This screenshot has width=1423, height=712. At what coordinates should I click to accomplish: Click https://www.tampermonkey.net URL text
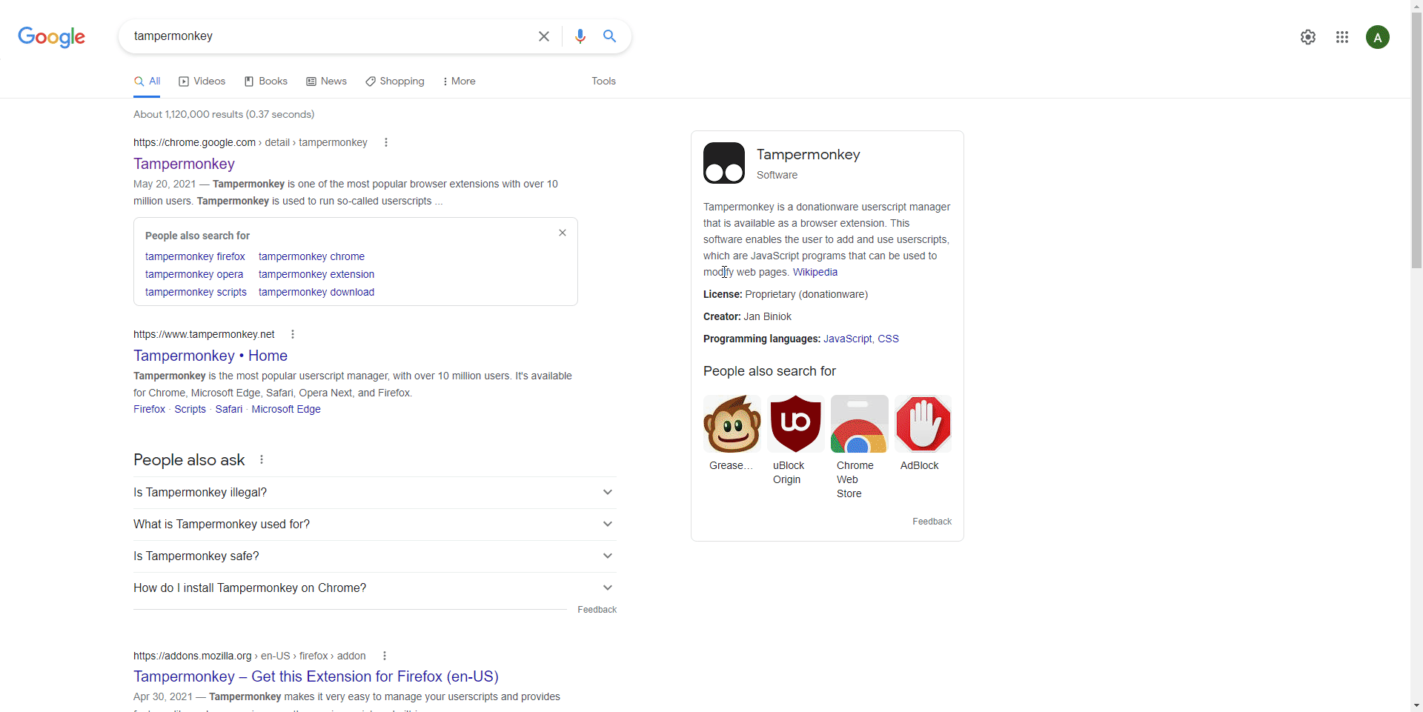(204, 335)
